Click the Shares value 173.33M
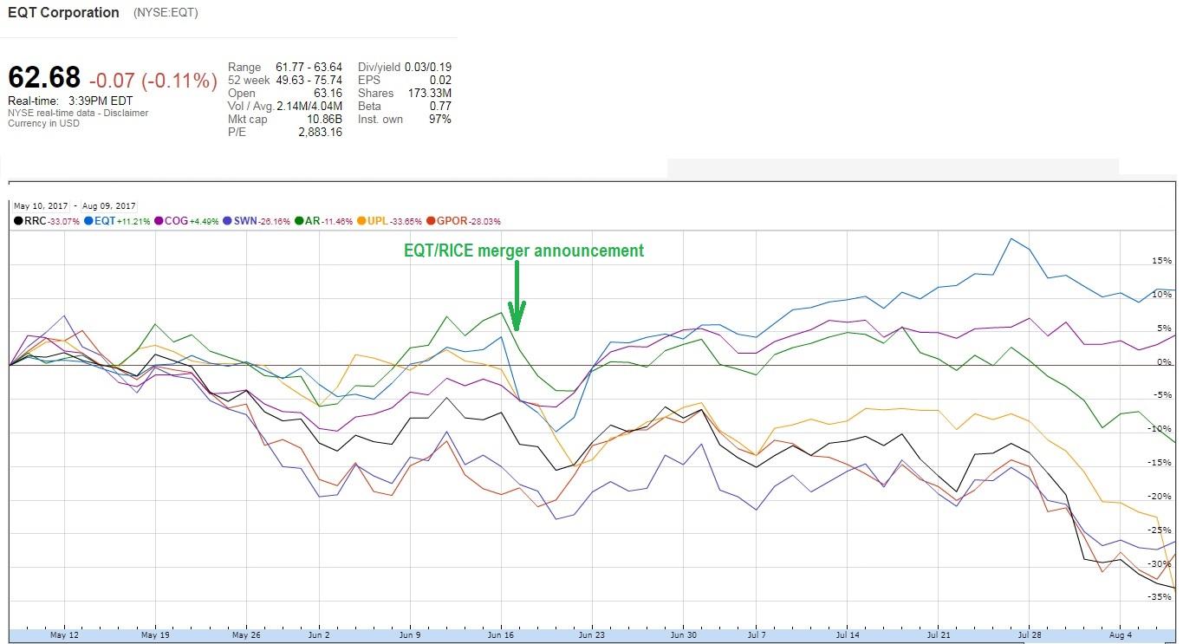Screen dimensions: 1183x644 point(429,93)
